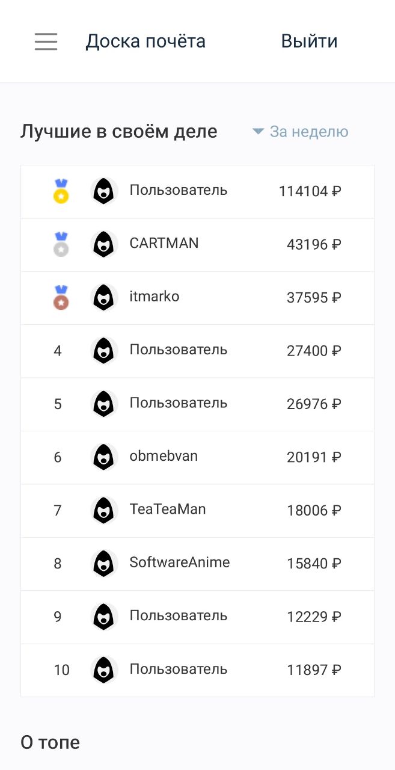The image size is (395, 770).
Task: Click the 'Выйти' logout link
Action: (309, 42)
